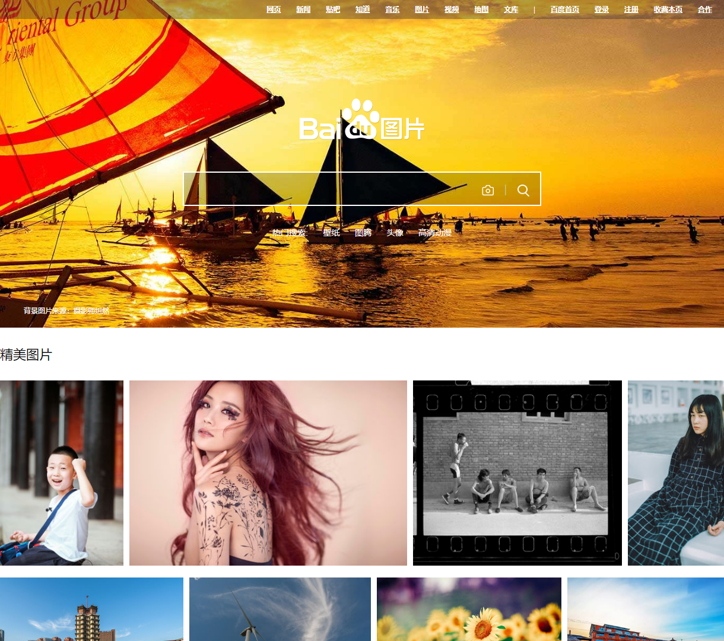Viewport: 724px width, 641px height.
Task: Click 收藏本页 to bookmark the page
Action: [x=668, y=9]
